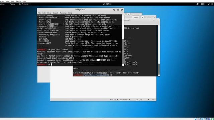Open the Ln 1, Col 1 position dropdown

[x=143, y=100]
